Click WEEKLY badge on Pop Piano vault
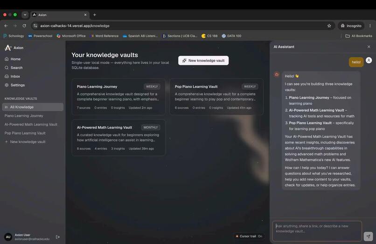 (x=250, y=87)
